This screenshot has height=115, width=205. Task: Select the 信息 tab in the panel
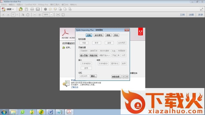coord(108,35)
